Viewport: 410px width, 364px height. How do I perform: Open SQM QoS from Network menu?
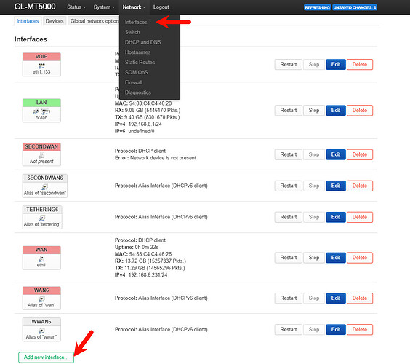[x=136, y=72]
